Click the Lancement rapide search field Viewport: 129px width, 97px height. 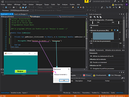(103, 1)
